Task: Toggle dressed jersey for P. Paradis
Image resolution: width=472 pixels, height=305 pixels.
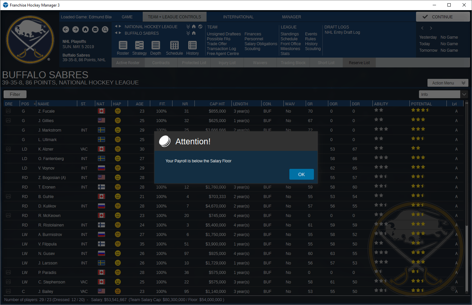Action: pyautogui.click(x=9, y=273)
